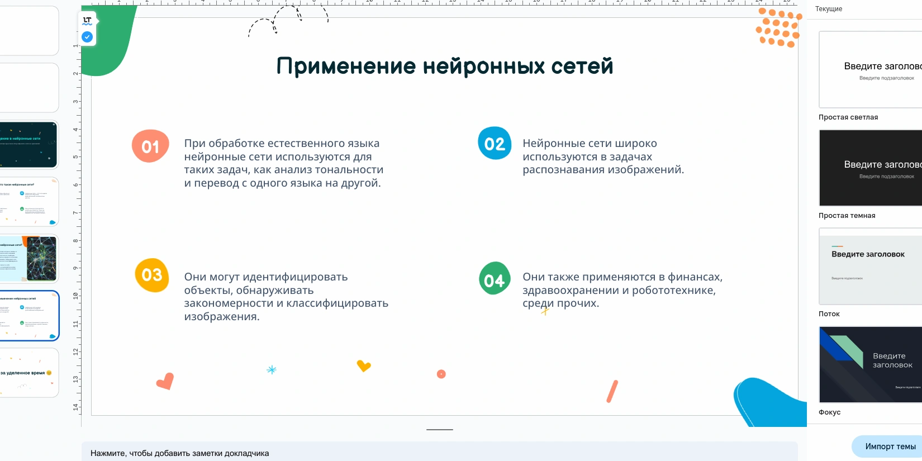This screenshot has width=922, height=461.
Task: Open the dark title slide thumbnail
Action: [x=29, y=145]
